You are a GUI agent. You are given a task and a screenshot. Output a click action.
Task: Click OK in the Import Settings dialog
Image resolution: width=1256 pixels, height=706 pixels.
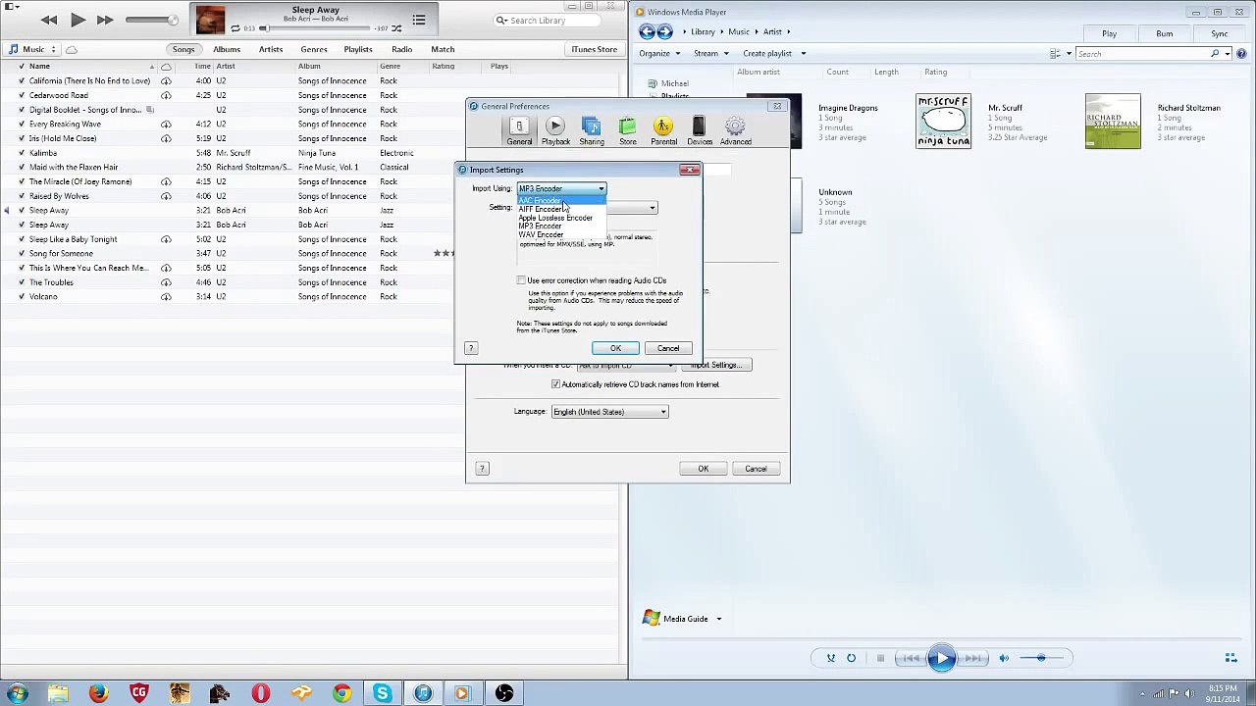coord(615,348)
